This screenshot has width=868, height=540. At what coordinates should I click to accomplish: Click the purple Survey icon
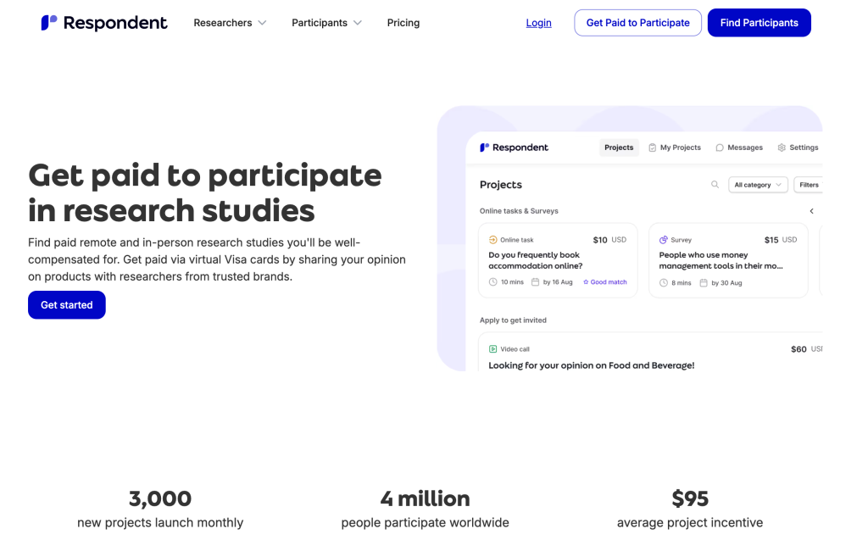pos(664,240)
